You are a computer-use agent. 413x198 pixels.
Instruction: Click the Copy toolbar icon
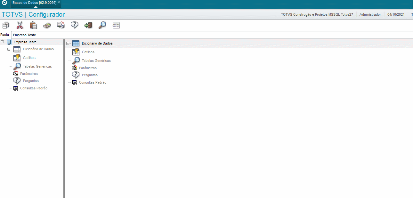[6, 25]
